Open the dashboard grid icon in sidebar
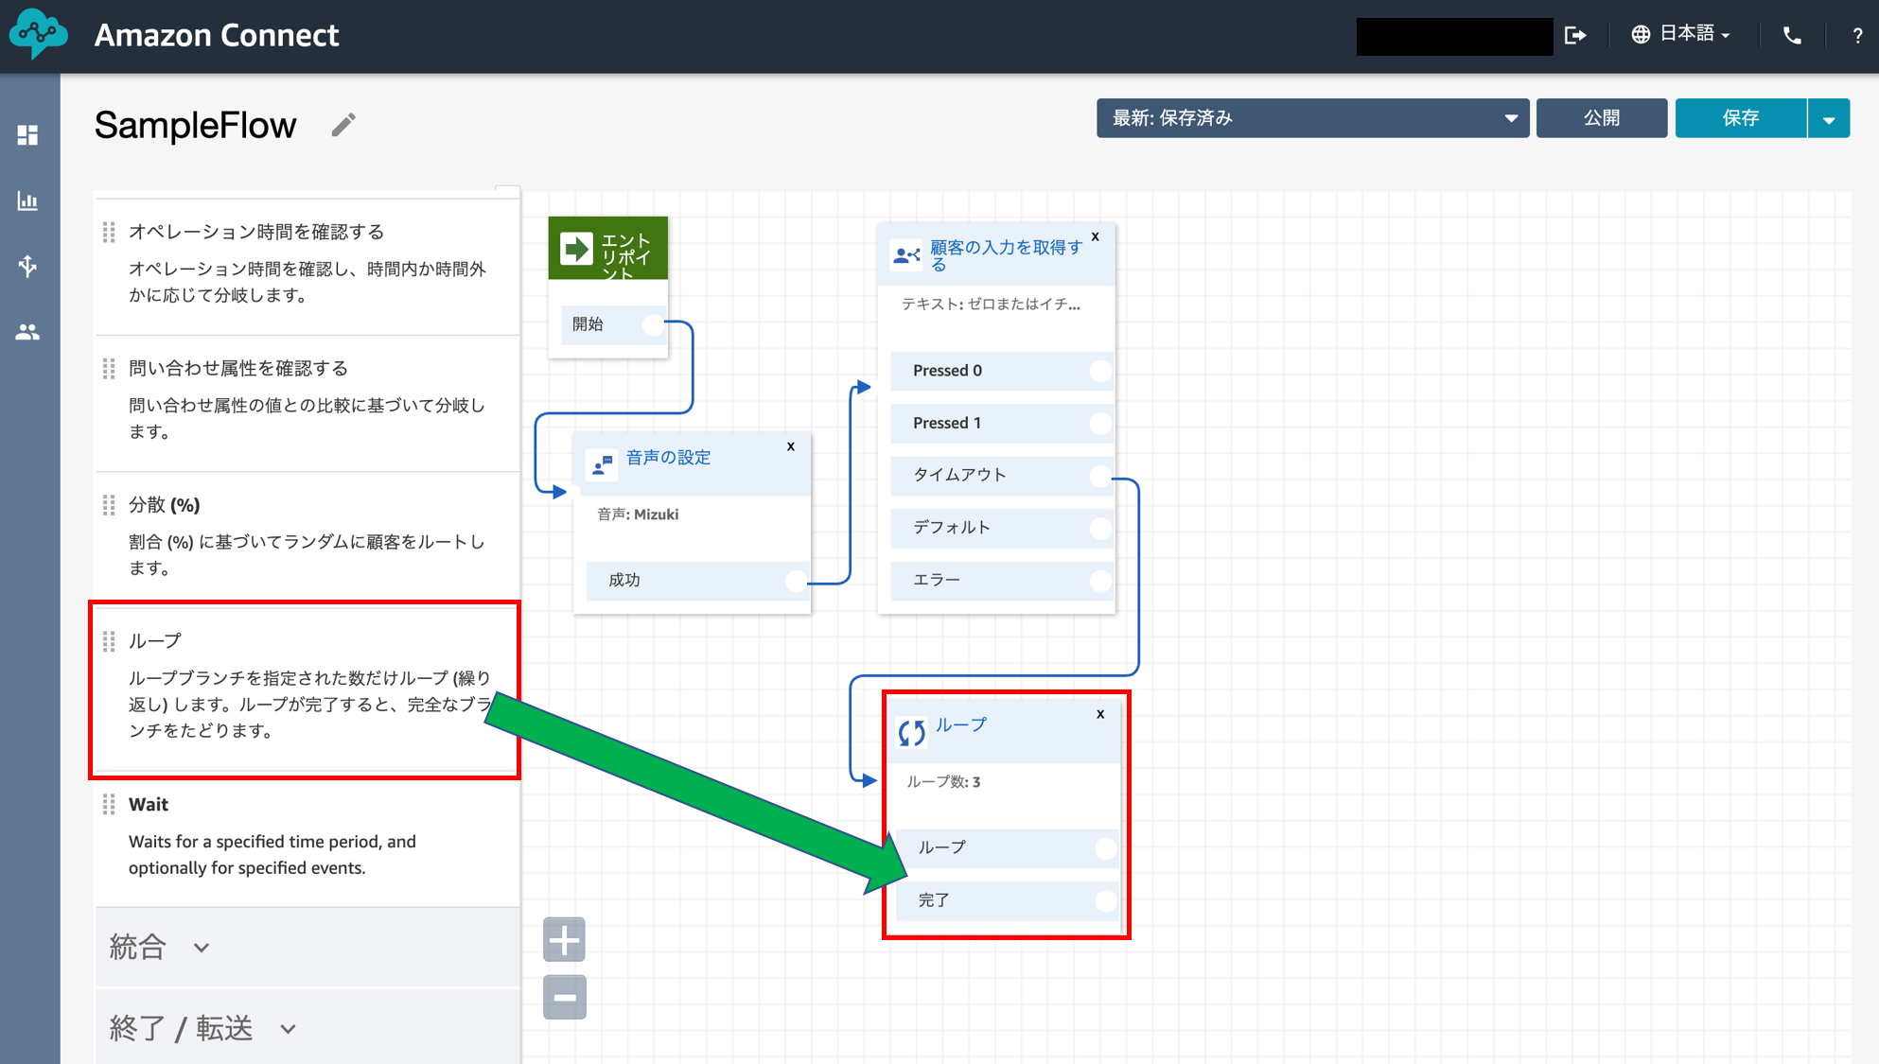This screenshot has height=1064, width=1879. tap(27, 135)
